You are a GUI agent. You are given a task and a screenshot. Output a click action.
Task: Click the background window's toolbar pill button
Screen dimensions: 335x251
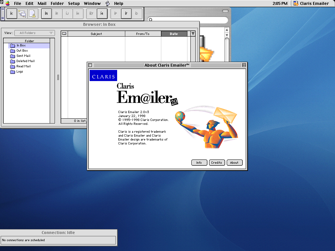point(225,11)
